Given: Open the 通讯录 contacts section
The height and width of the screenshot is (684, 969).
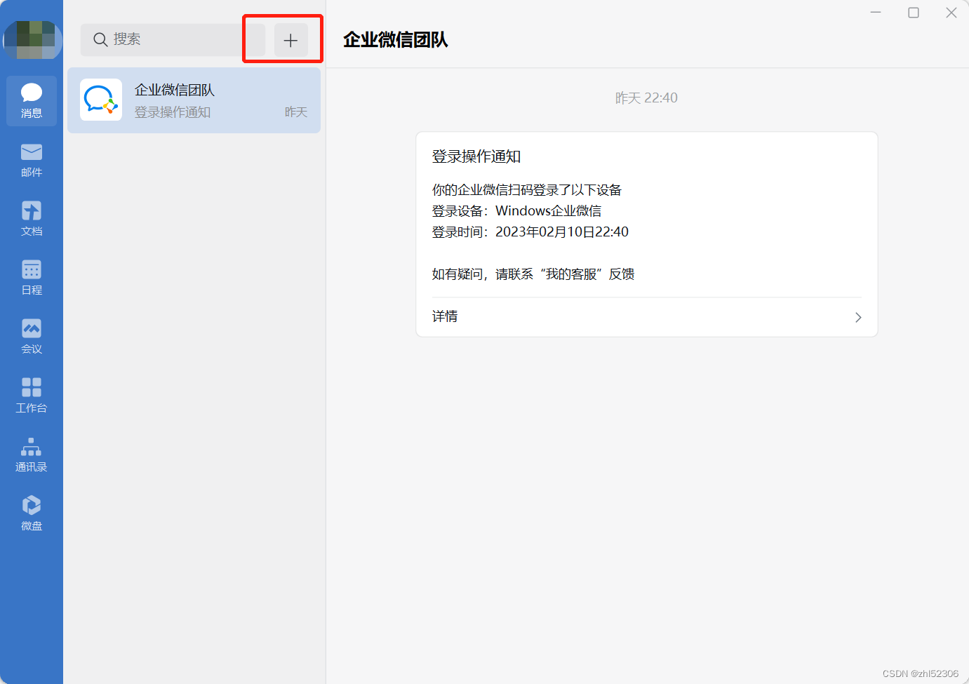Looking at the screenshot, I should coord(32,455).
